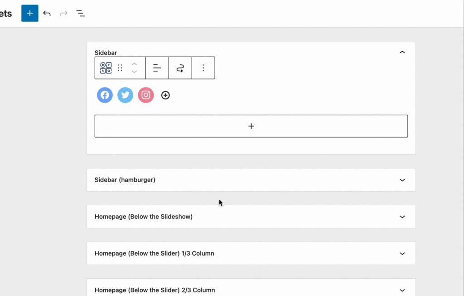This screenshot has width=464, height=296.
Task: Open block options three-dot menu
Action: click(x=203, y=68)
